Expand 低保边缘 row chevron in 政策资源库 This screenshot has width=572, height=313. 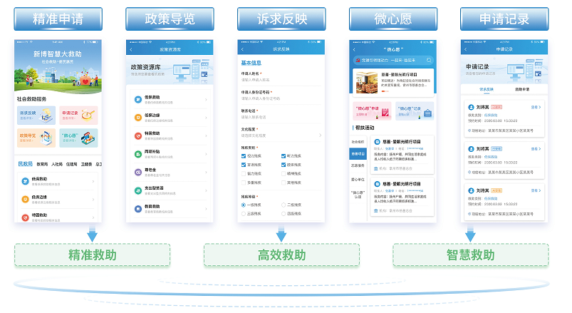[206, 118]
